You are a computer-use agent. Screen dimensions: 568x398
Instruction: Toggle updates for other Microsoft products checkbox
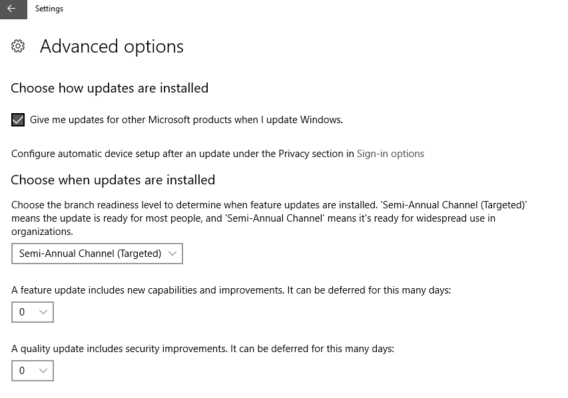click(x=18, y=120)
